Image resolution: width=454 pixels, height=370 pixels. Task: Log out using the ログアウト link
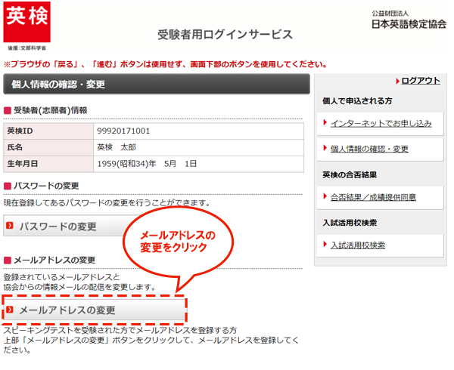tap(421, 81)
